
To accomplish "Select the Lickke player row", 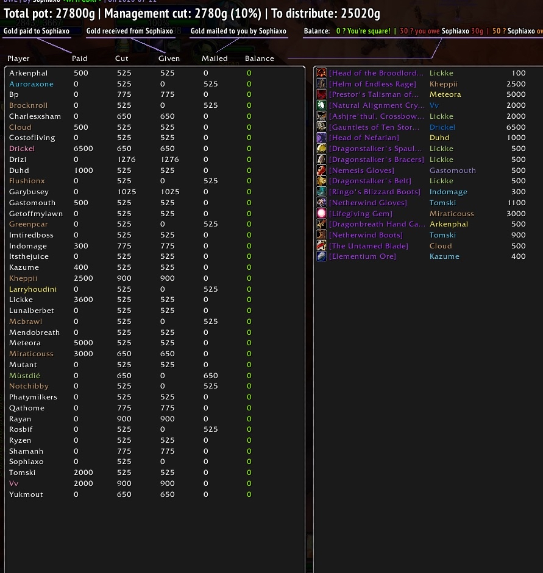I will [155, 300].
